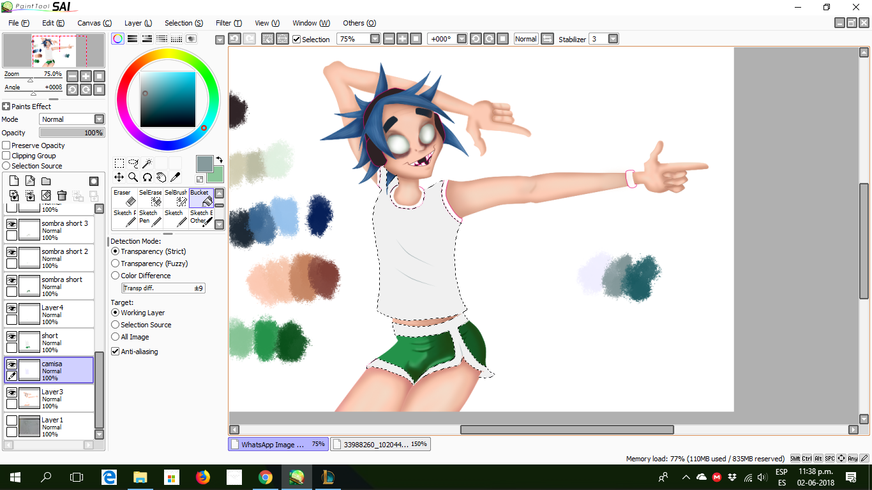Viewport: 872px width, 490px height.
Task: Show the RGB slider panel
Action: pyautogui.click(x=132, y=39)
